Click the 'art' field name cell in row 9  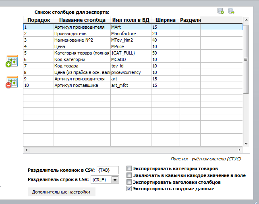point(131,79)
